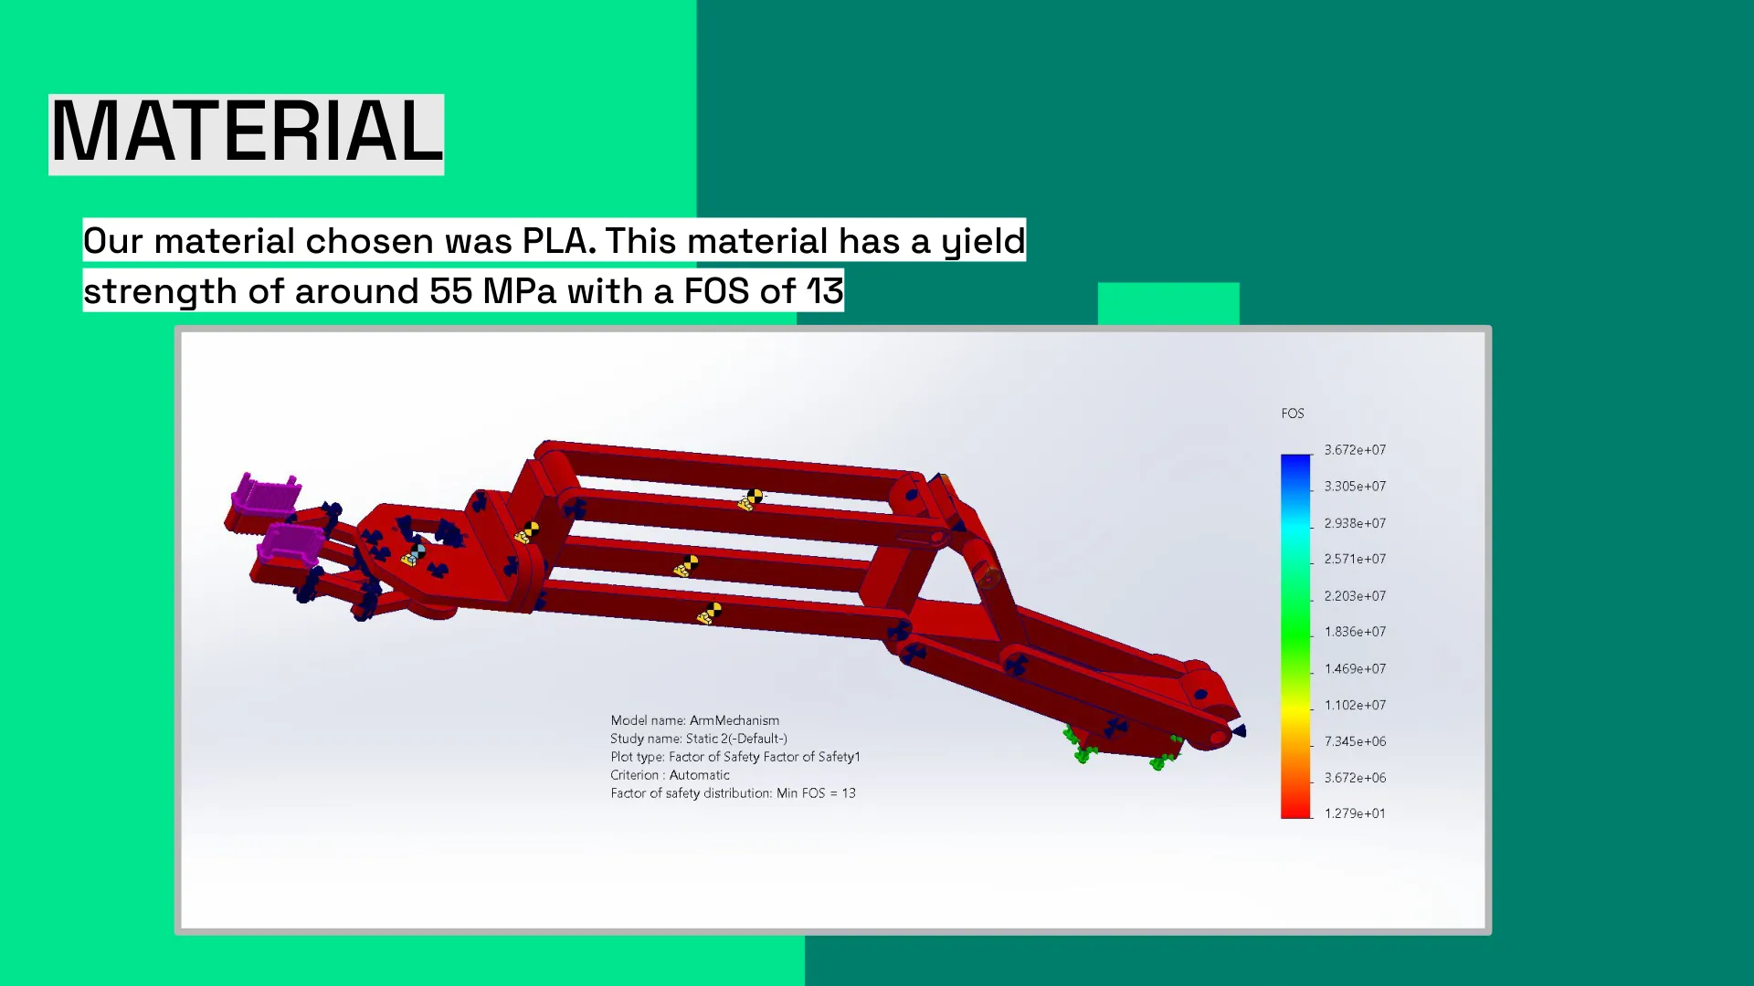Click the "Study name: Static 2(-Default-)" text

point(699,739)
